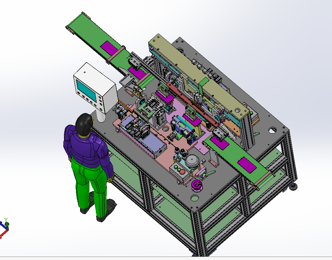This screenshot has width=332, height=260.
Task: Select the round hole at the tabletop's front corner
Action: point(195,198)
